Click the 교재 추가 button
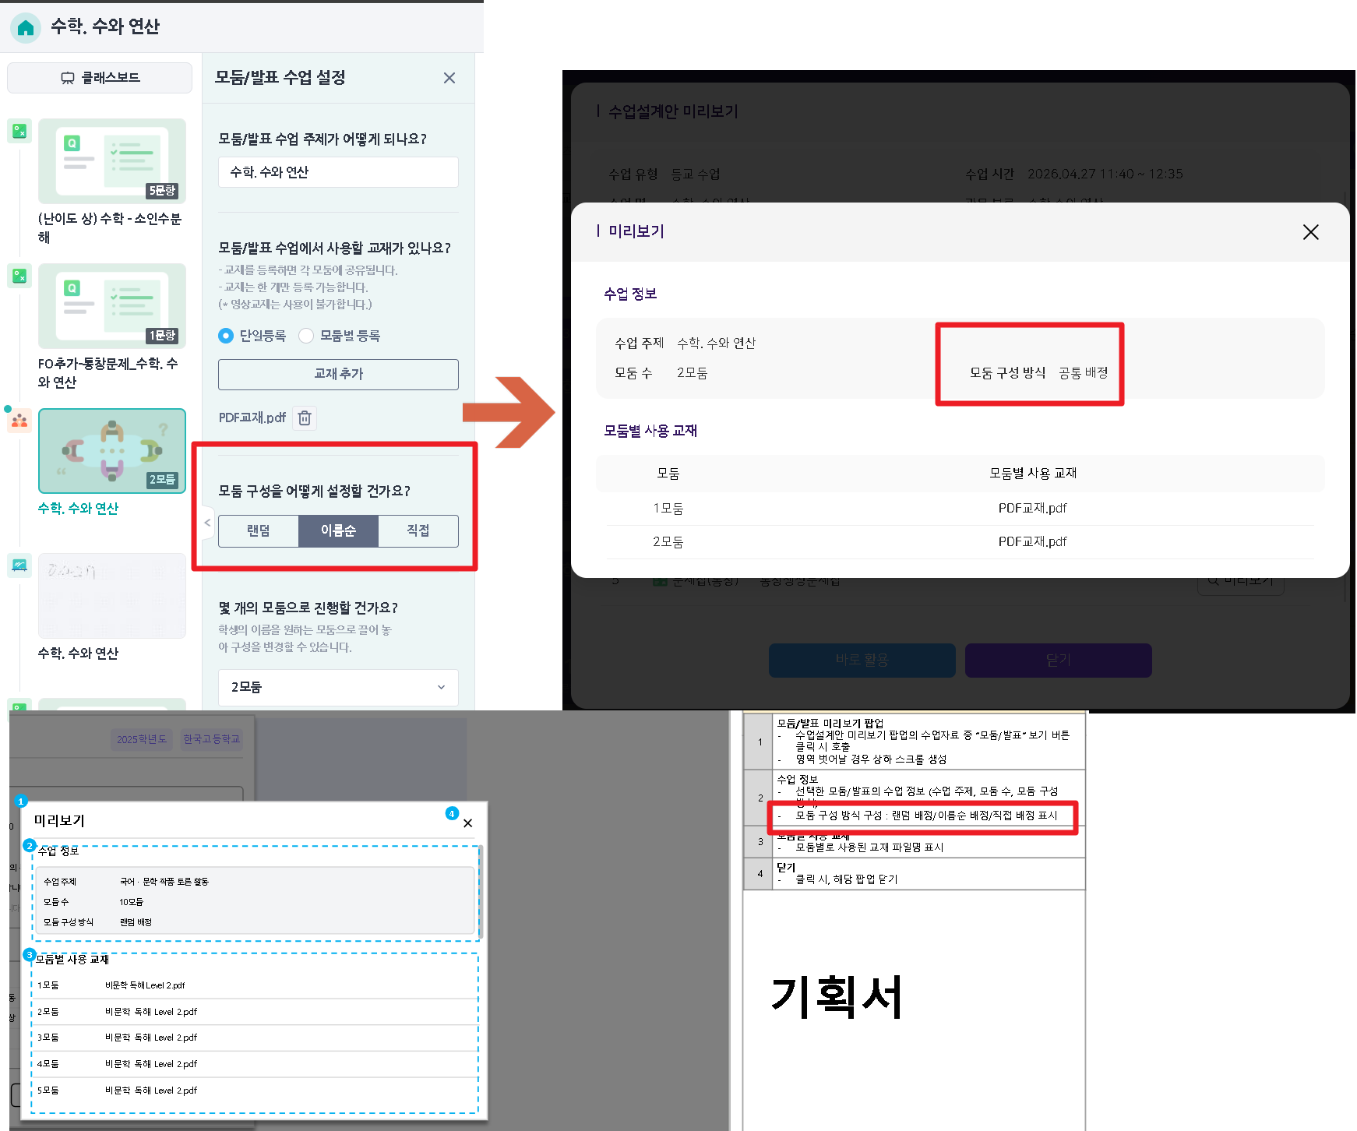 pos(338,375)
